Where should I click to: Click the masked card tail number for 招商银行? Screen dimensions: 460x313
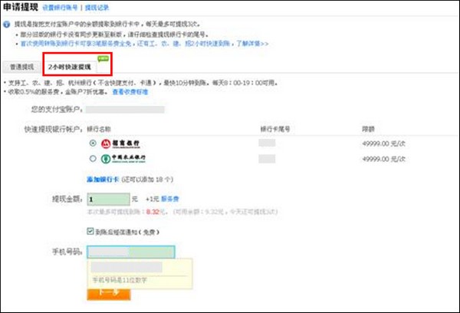pyautogui.click(x=267, y=143)
